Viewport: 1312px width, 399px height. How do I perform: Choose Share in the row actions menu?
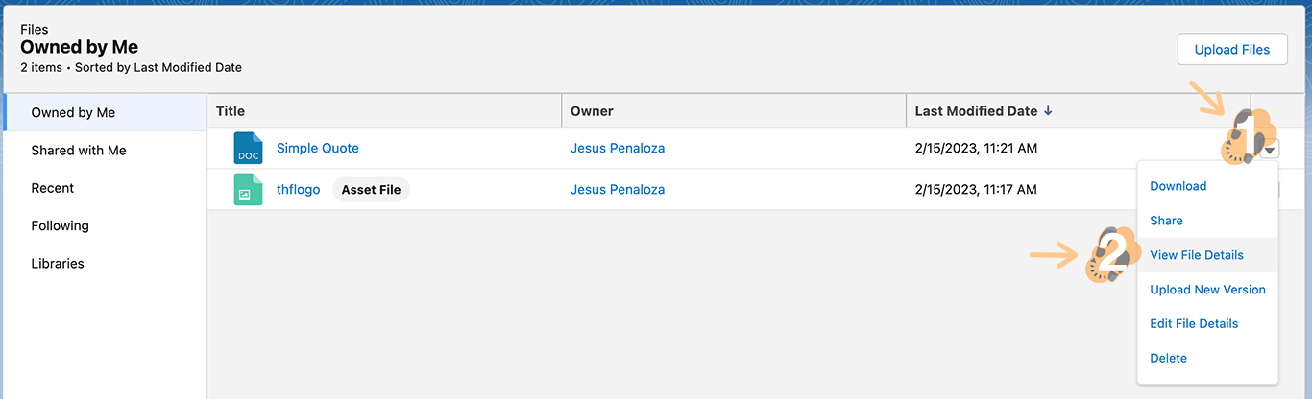coord(1166,221)
